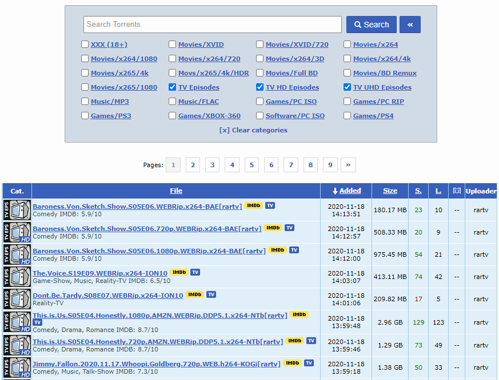Open Dont.Be.Tardy.S08E07 torrent link
Viewport: 499px width, 380px height.
(x=108, y=296)
